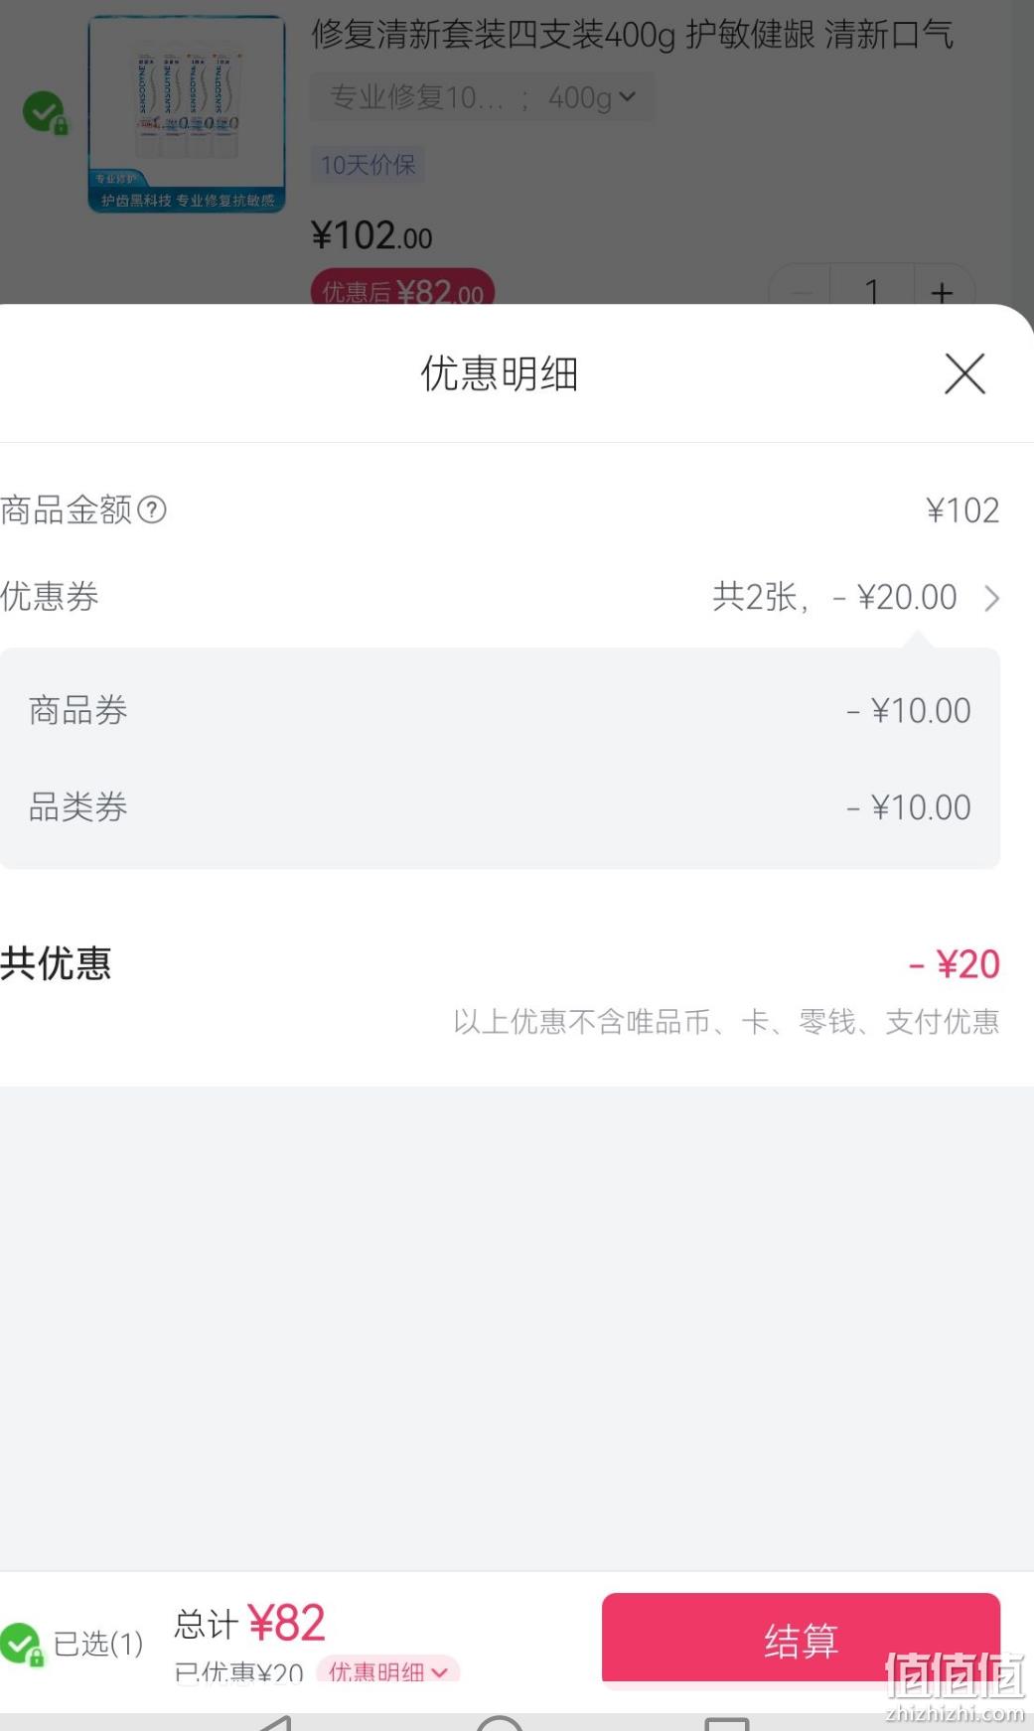Select the 商品券 coupon row
This screenshot has width=1034, height=1731.
[500, 710]
